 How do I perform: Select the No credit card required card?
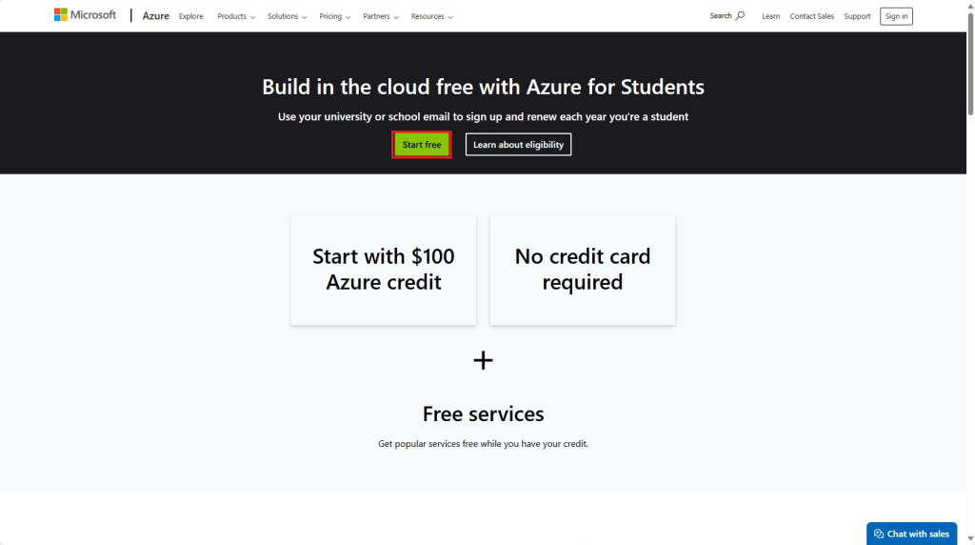pyautogui.click(x=583, y=270)
